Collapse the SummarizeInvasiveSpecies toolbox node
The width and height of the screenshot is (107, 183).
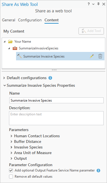tap(9, 48)
